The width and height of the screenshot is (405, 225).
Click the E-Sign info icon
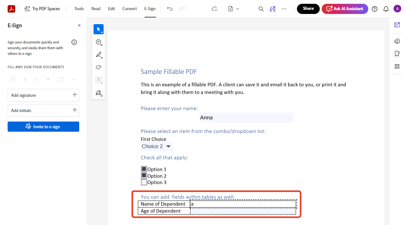click(74, 42)
